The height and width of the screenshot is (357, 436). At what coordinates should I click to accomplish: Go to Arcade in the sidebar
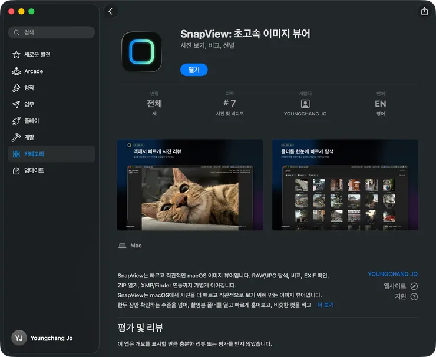[x=34, y=71]
